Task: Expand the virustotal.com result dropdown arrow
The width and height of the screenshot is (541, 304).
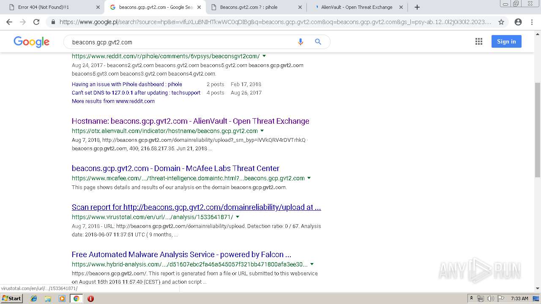Action: (x=238, y=217)
